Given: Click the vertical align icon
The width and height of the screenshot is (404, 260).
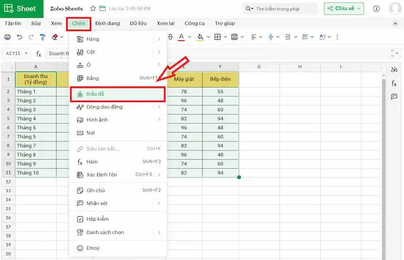Looking at the screenshot, I should [x=271, y=37].
